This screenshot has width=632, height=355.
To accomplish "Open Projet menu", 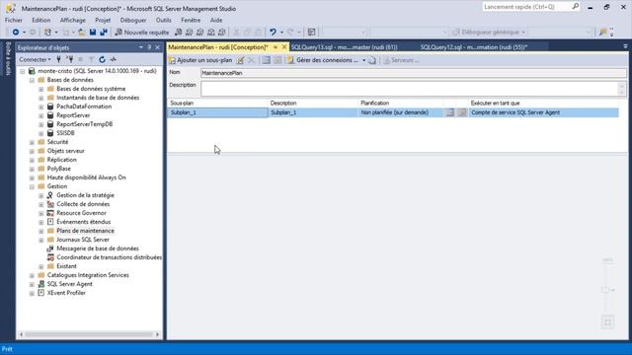I will (103, 20).
